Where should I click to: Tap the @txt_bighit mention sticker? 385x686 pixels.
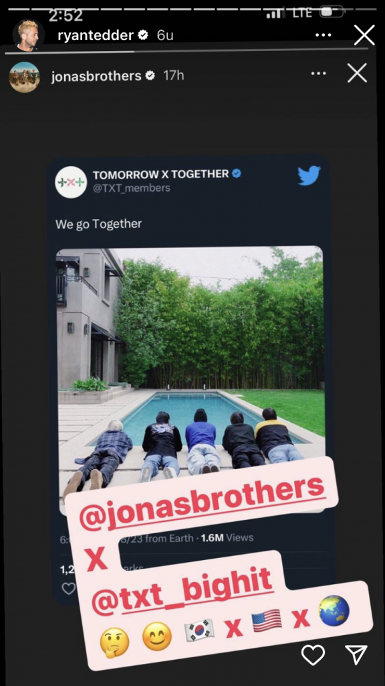pyautogui.click(x=182, y=584)
